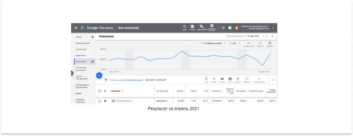The image size is (353, 136).
Task: Click the 1 – 21 апр. 2021 date range text
Action: (252, 36)
